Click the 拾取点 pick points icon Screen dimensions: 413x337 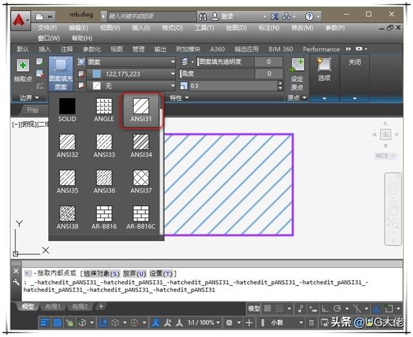coord(23,65)
